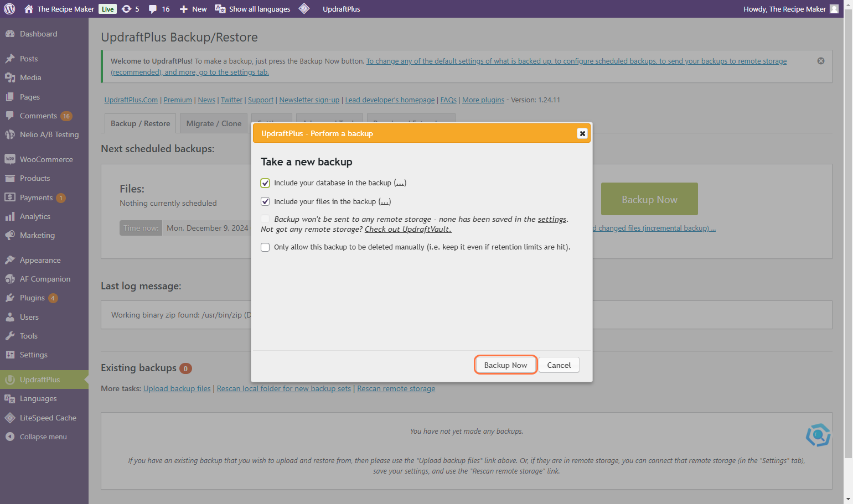Open UpdraftPlus menu in admin bar

tap(342, 9)
